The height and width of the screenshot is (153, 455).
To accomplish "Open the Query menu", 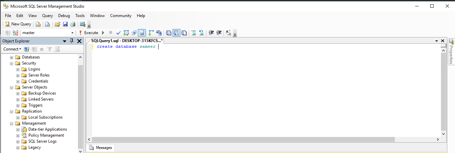I will [48, 16].
